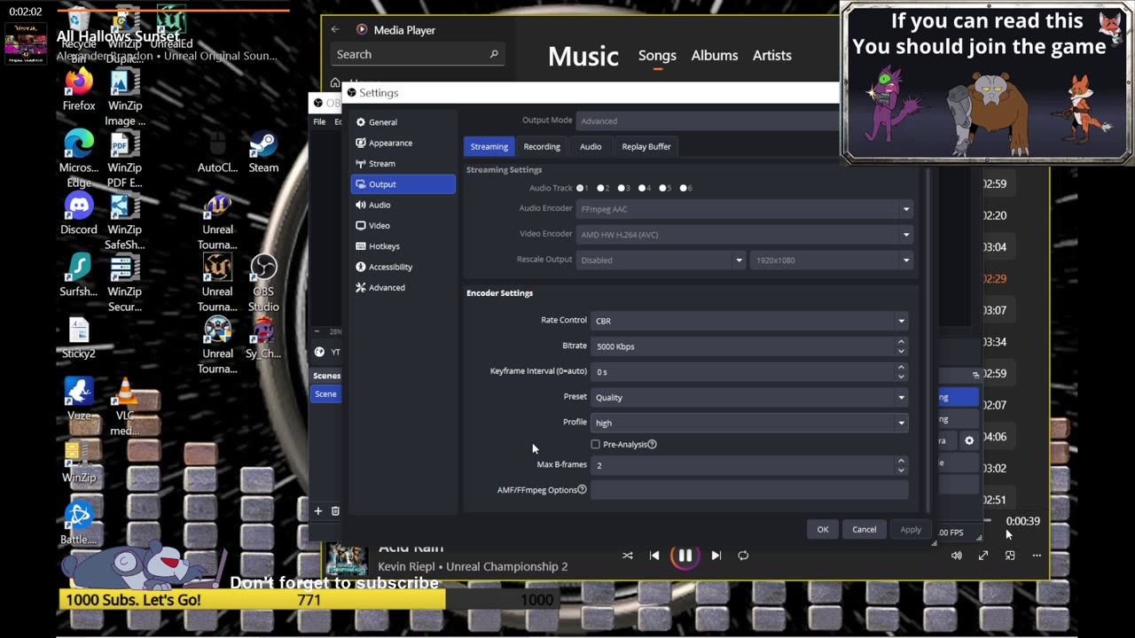Toggle repeat in Media Player
The image size is (1135, 638).
point(743,556)
